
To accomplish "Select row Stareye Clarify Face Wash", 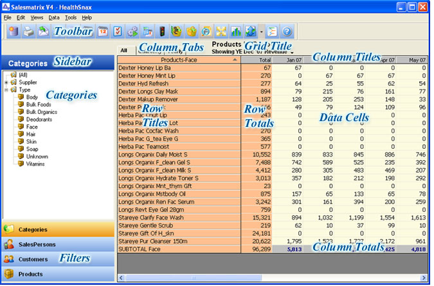I will 179,218.
